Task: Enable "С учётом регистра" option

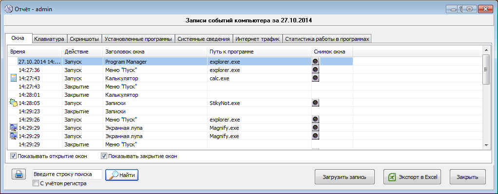Action: (x=36, y=183)
